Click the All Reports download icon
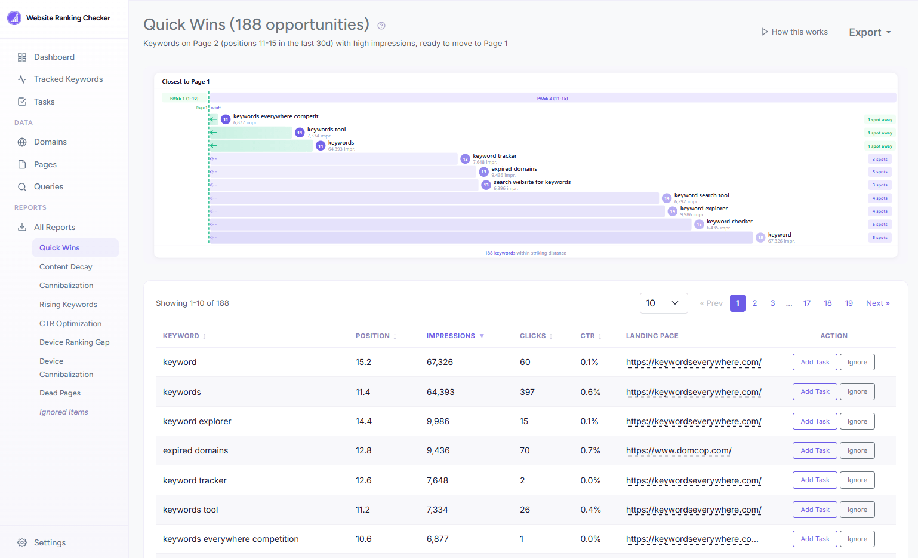Screen dimensions: 918x558 pos(22,228)
